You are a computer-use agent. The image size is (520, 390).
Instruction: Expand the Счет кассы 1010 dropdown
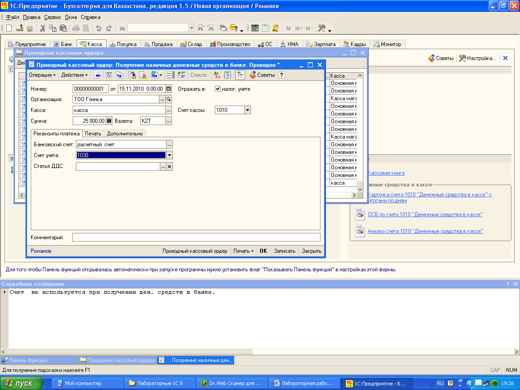247,110
